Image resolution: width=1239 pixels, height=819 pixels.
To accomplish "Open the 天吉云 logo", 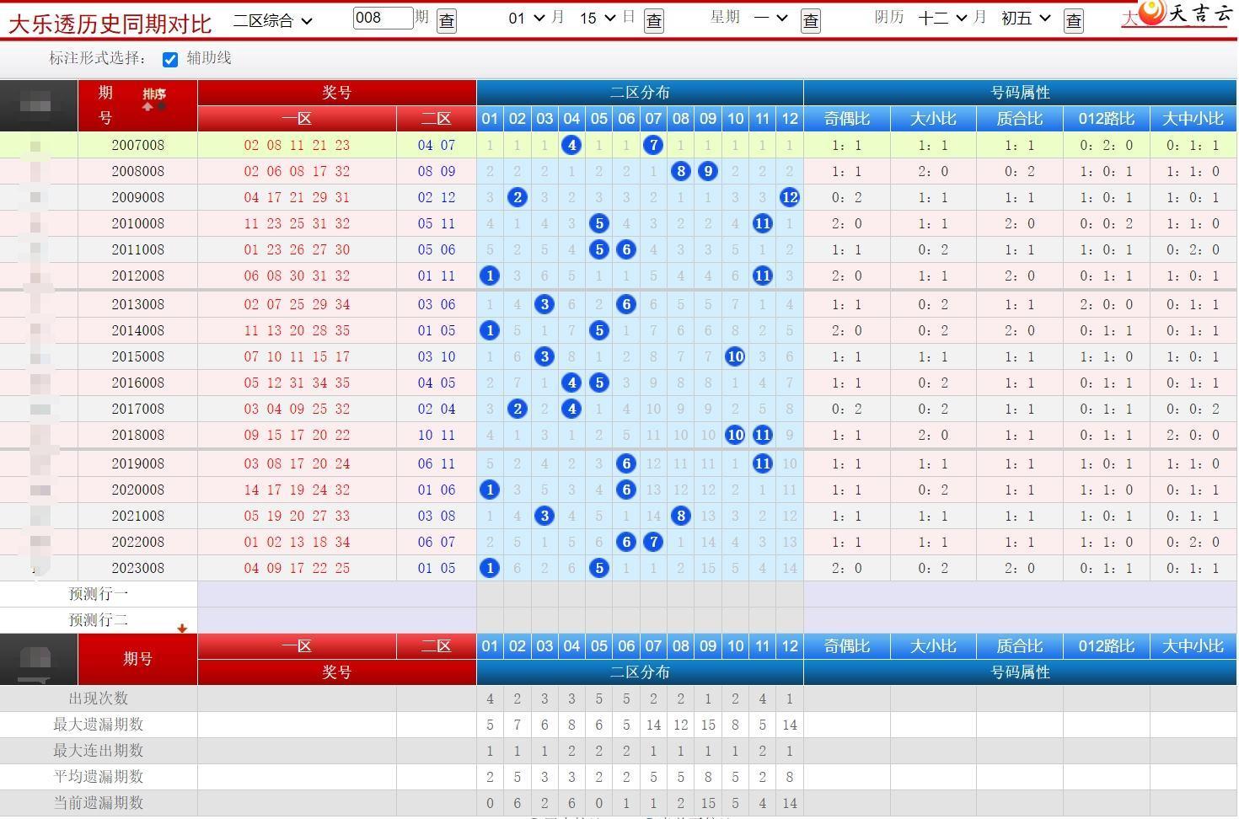I will coord(1188,13).
